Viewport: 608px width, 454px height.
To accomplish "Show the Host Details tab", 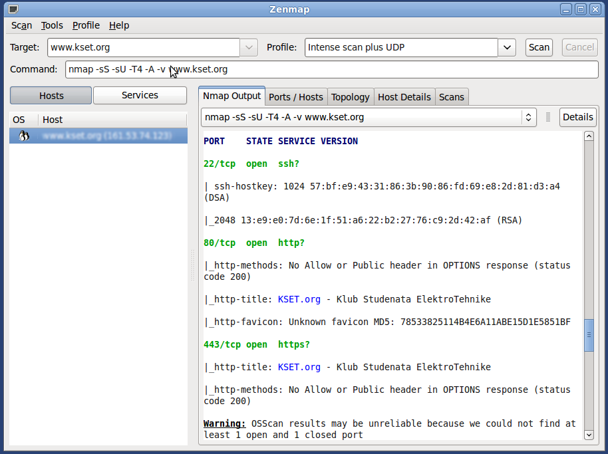I will coord(404,97).
